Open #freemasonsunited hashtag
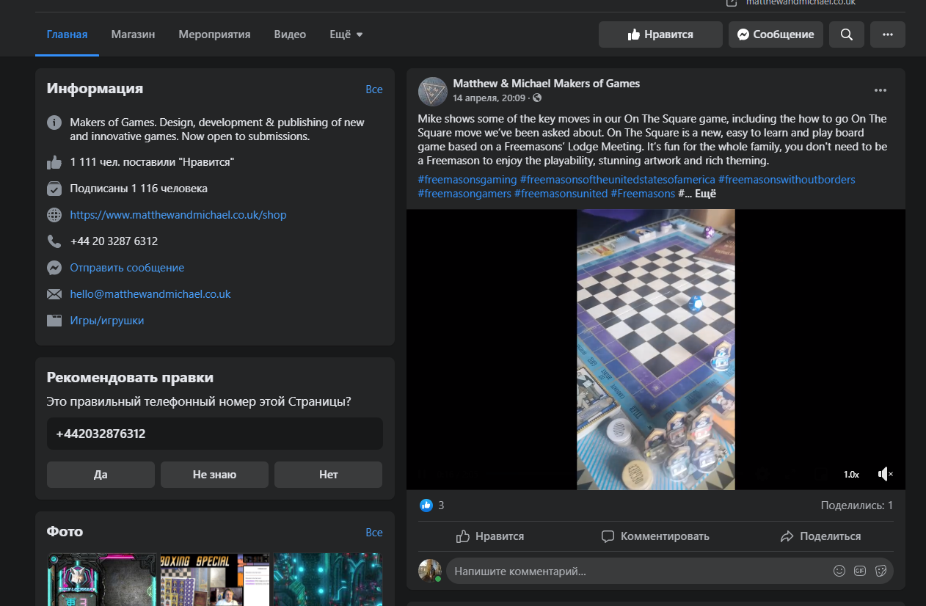 [561, 194]
